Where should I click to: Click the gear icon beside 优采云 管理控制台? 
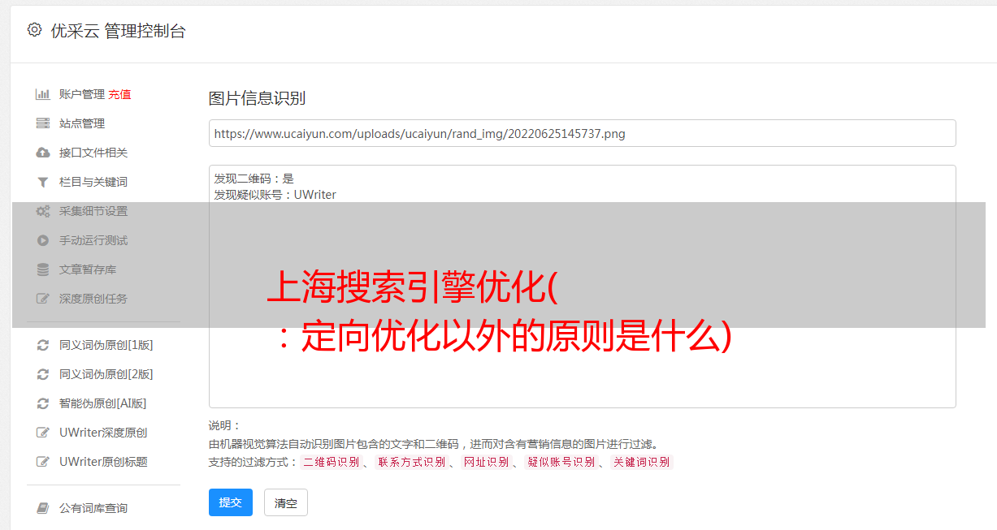(34, 30)
